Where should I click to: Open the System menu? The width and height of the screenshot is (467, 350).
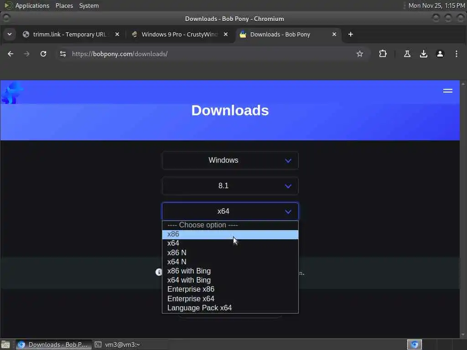coord(89,5)
